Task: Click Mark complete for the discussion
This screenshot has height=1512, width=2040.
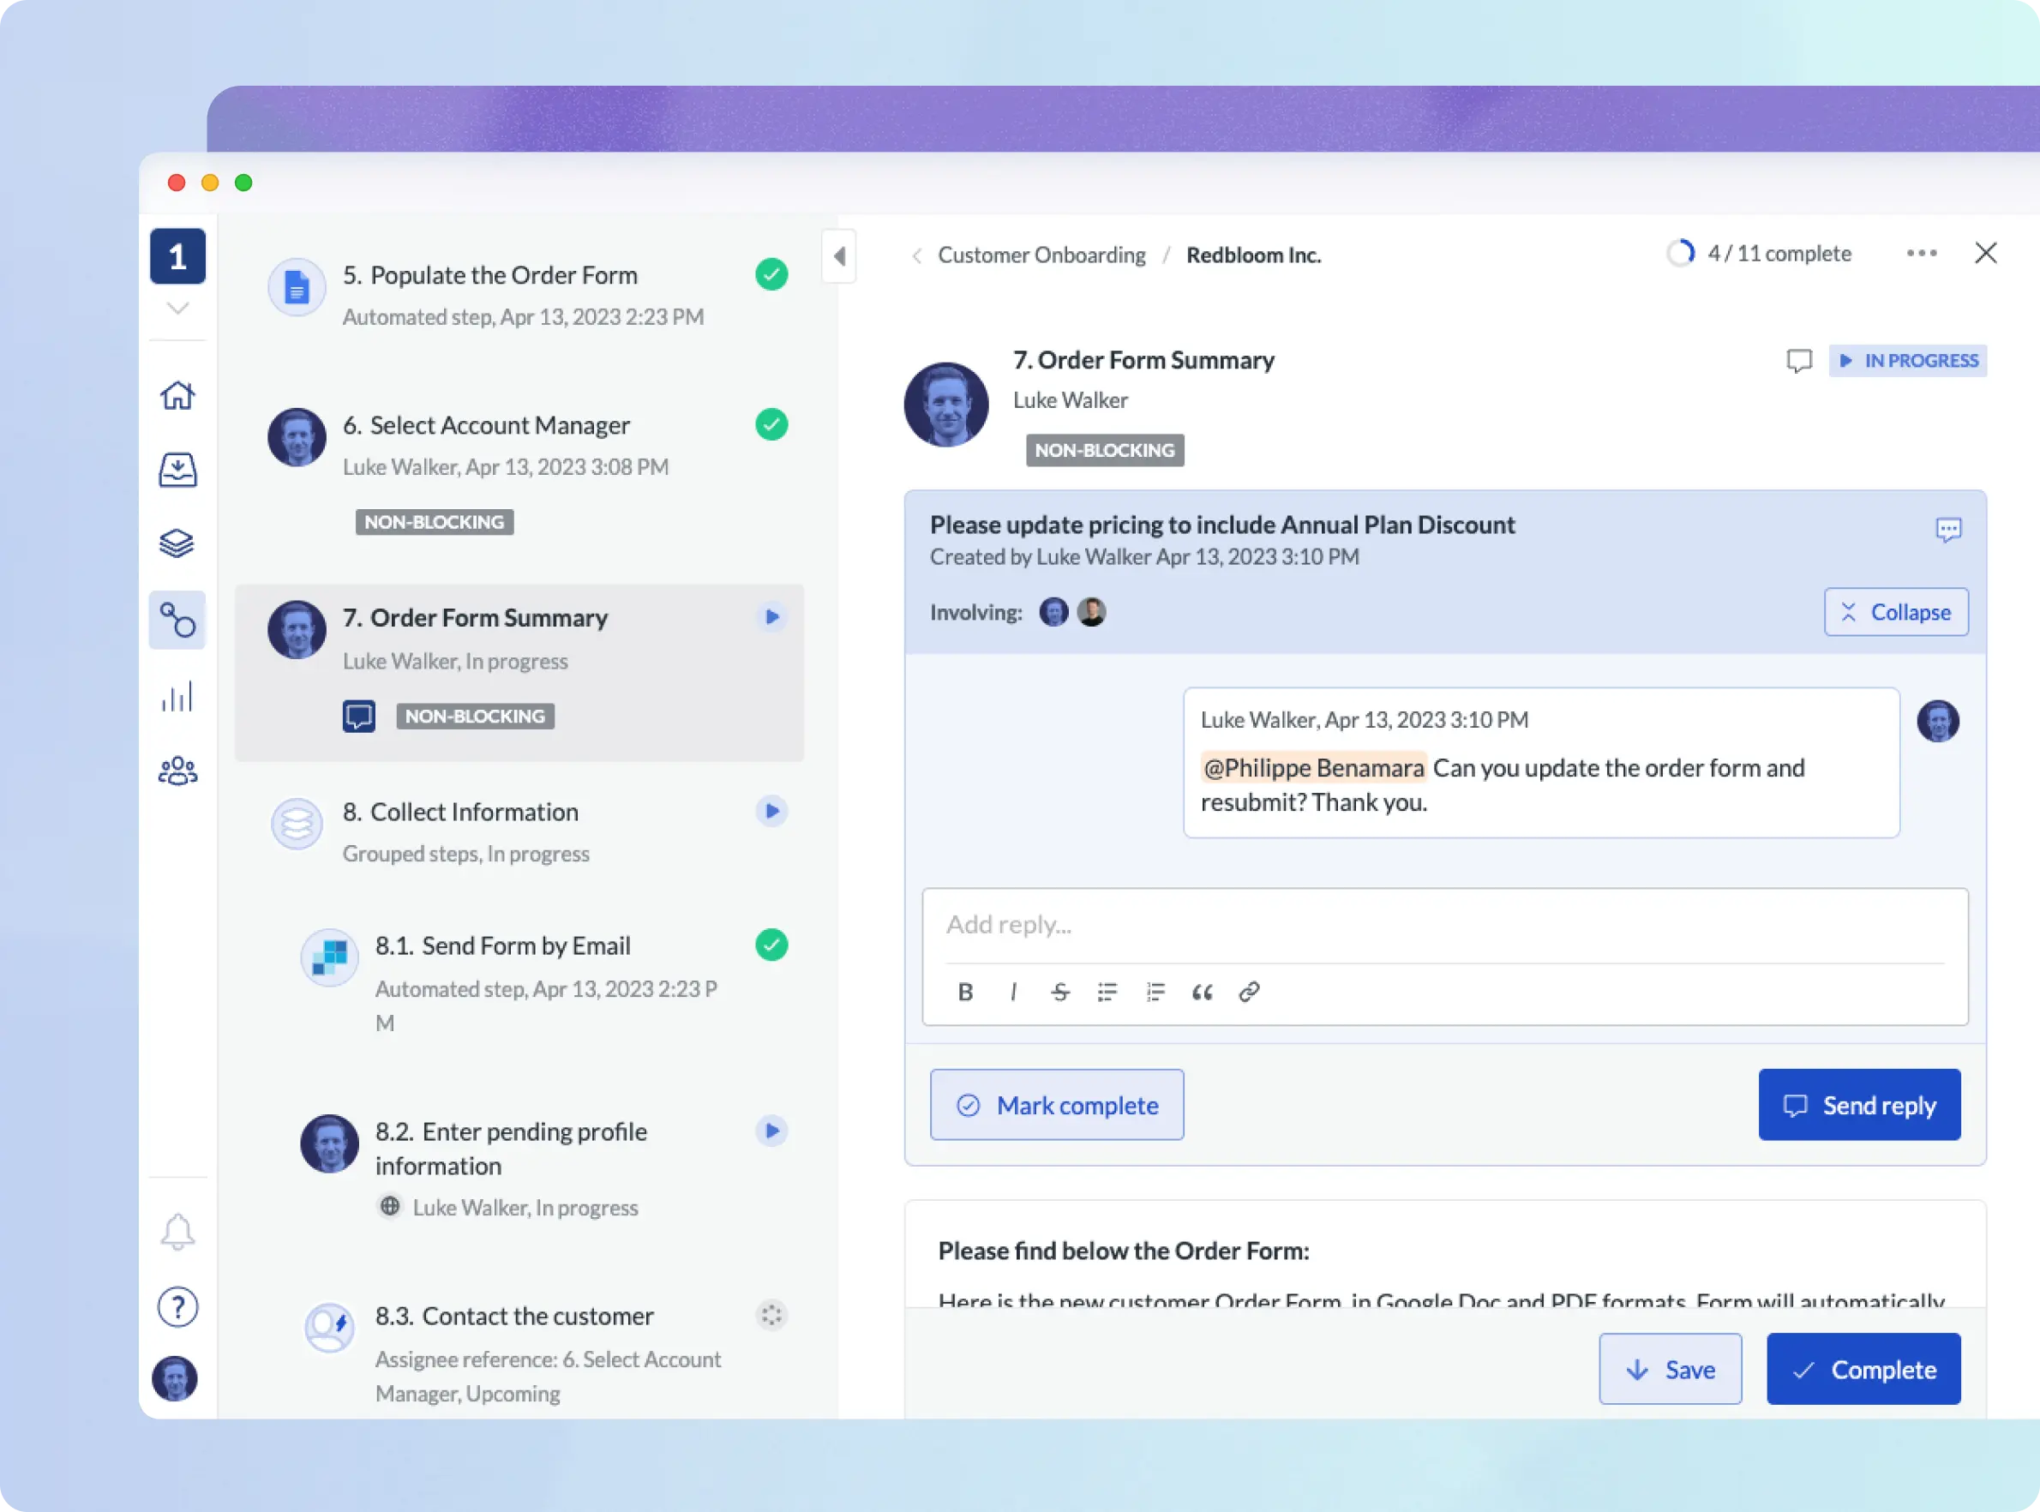Action: pos(1056,1105)
